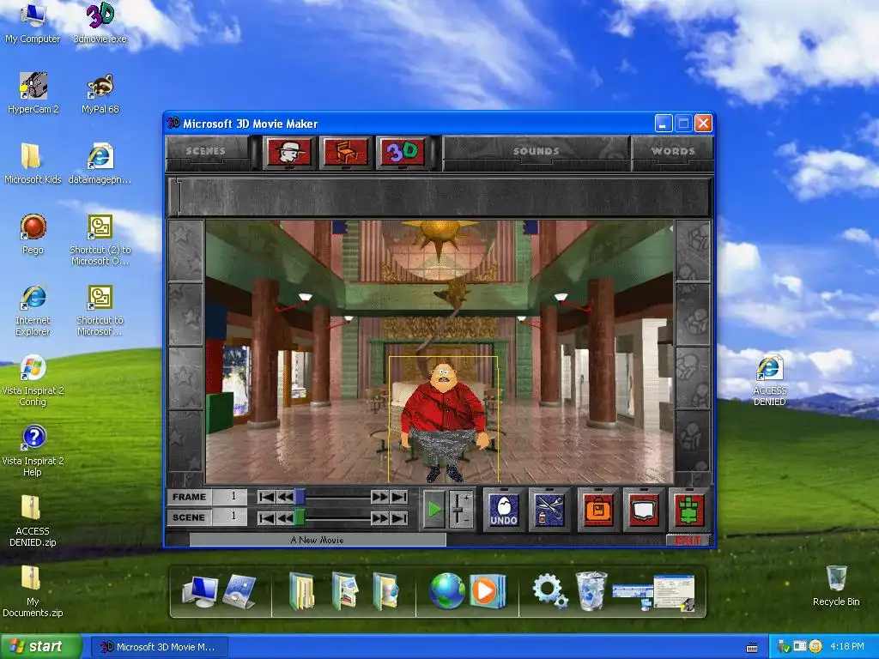Open the Props browser (chair icon)

click(x=345, y=151)
